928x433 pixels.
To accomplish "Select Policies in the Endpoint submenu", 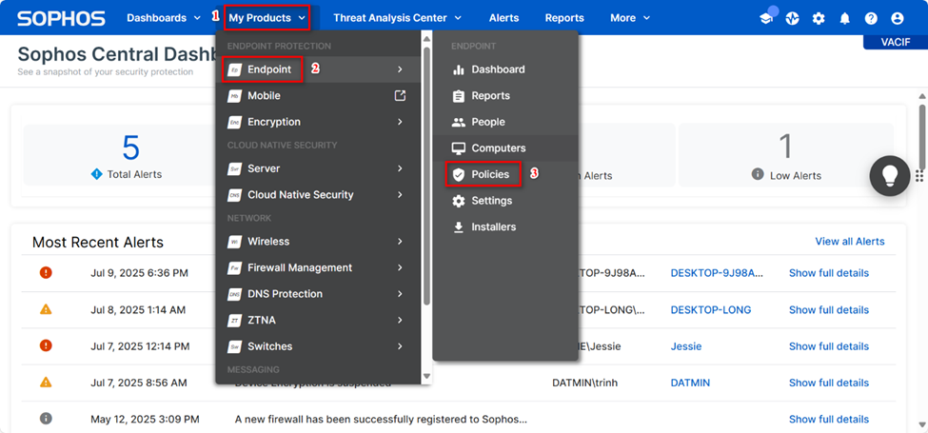I will click(x=490, y=175).
